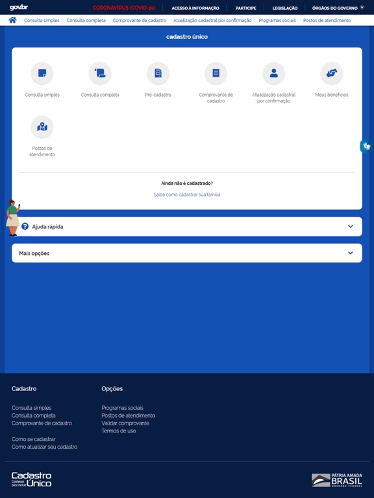
Task: Click footer link Como se cadastrar
Action: pyautogui.click(x=33, y=439)
